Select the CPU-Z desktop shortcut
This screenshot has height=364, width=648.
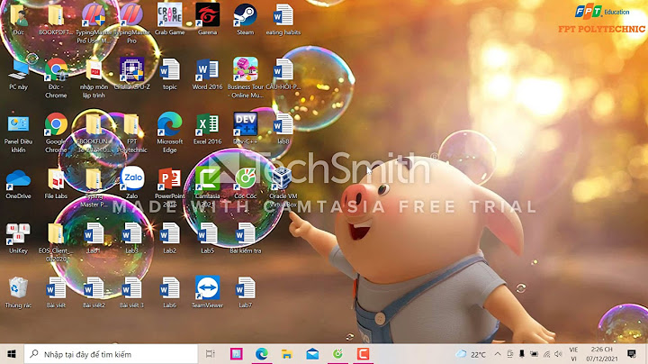[131, 74]
